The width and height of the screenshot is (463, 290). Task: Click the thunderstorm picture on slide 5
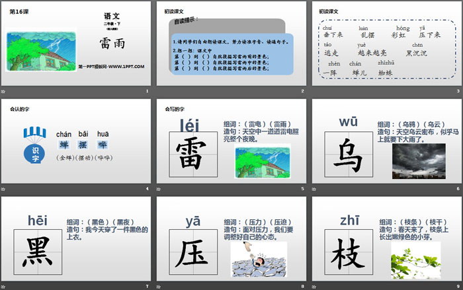[263, 162]
